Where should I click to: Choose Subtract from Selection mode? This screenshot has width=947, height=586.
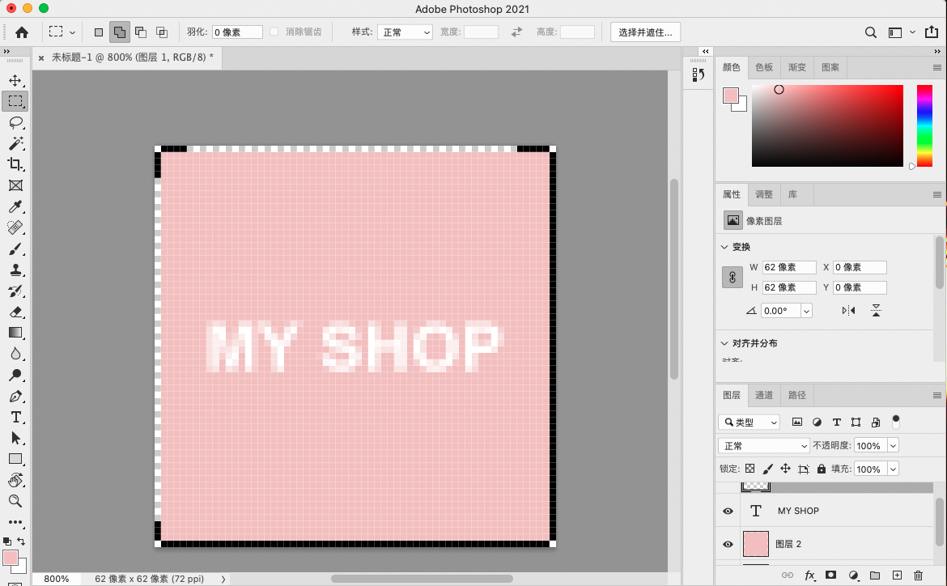141,32
